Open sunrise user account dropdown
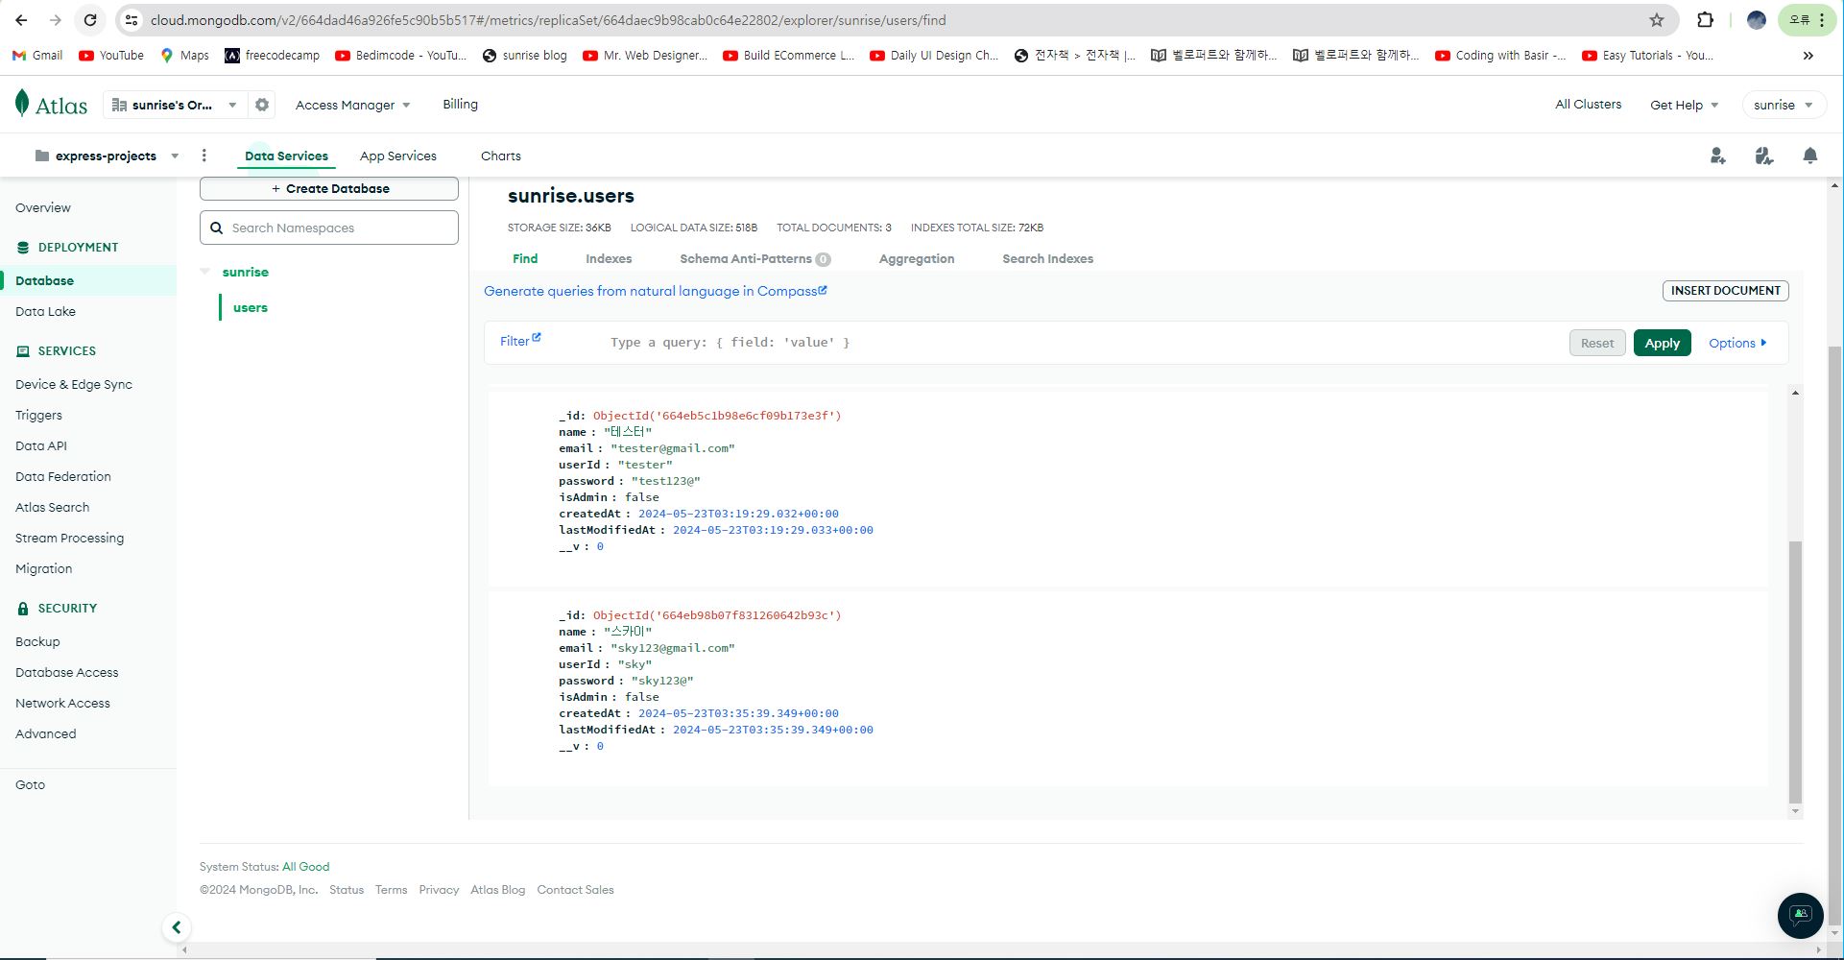The image size is (1844, 960). [1783, 105]
